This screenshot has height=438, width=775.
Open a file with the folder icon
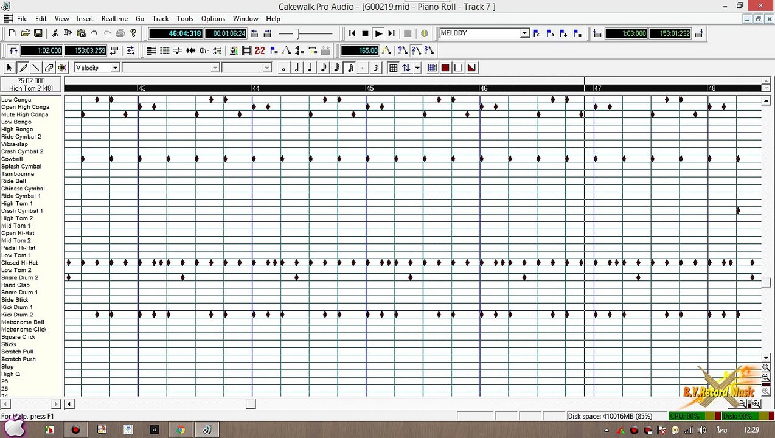coord(25,33)
